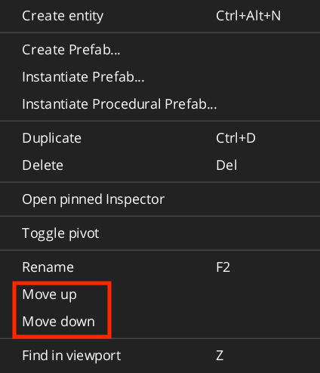
Task: Click the F2 shortcut label
Action: (223, 267)
